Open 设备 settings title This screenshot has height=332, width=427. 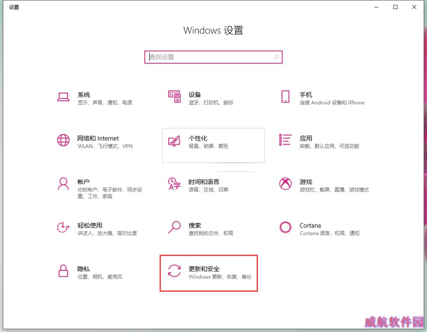(x=195, y=95)
